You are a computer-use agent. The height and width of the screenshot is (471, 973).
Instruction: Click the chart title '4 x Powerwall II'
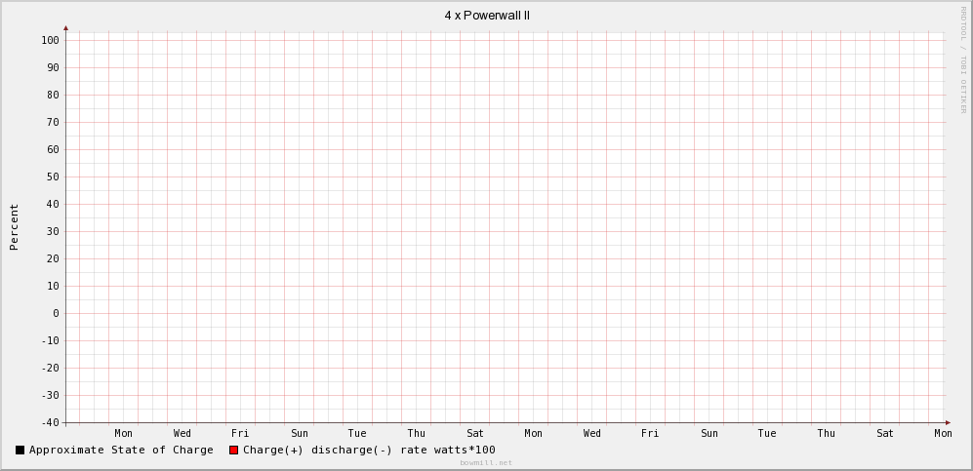(487, 16)
